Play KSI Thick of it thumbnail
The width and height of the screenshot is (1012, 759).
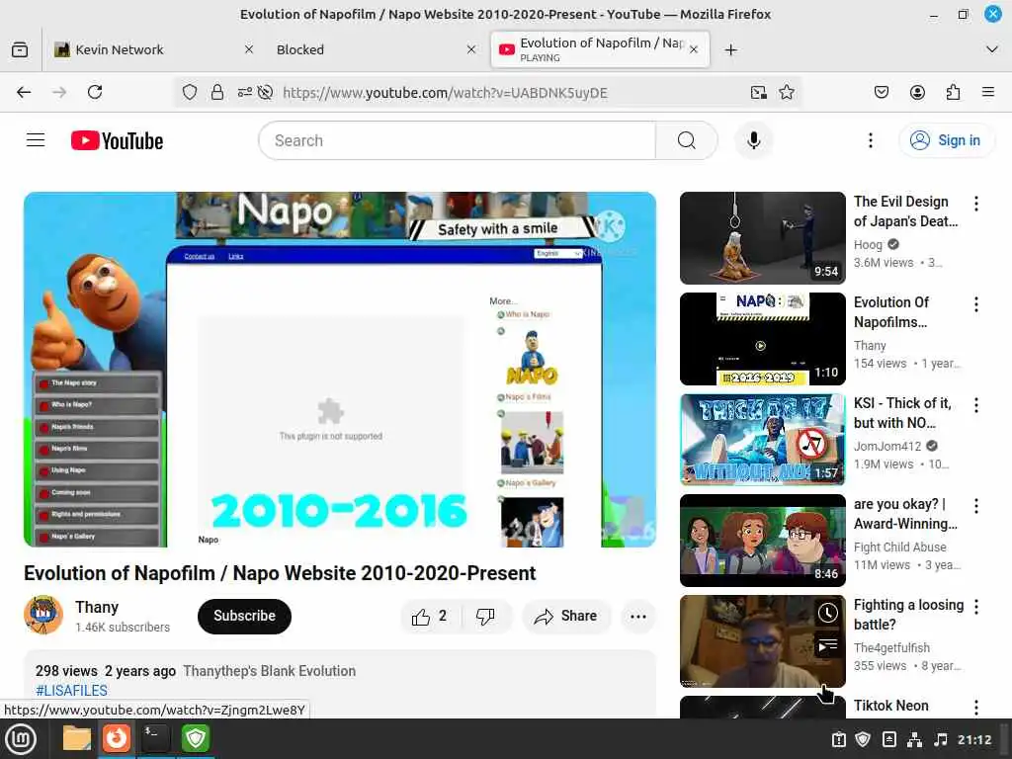(763, 440)
